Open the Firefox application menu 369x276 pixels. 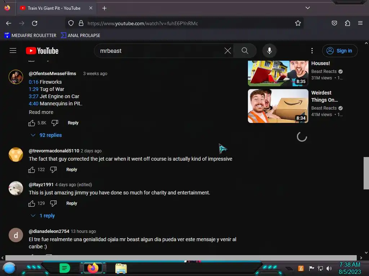(x=360, y=23)
